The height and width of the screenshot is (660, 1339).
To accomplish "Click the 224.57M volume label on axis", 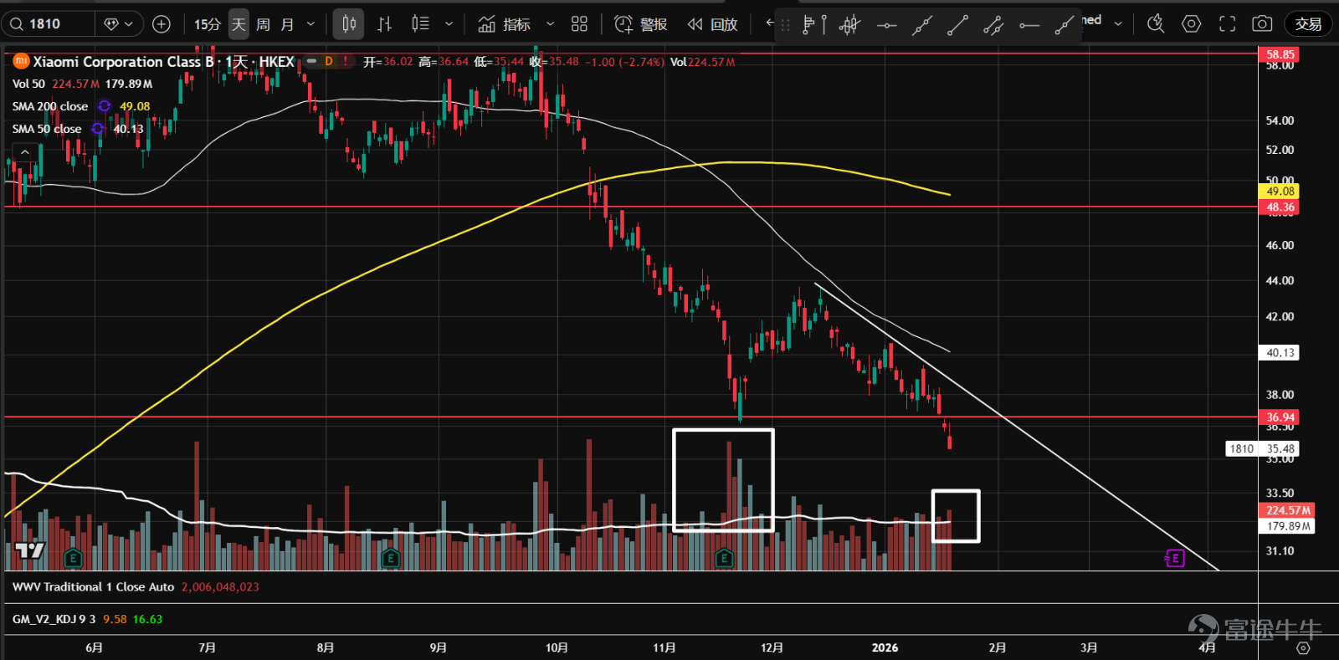I will (x=1287, y=510).
